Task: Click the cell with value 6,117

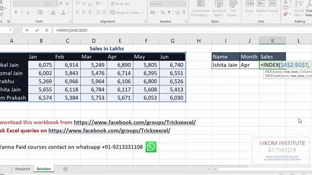Action: click(120, 89)
